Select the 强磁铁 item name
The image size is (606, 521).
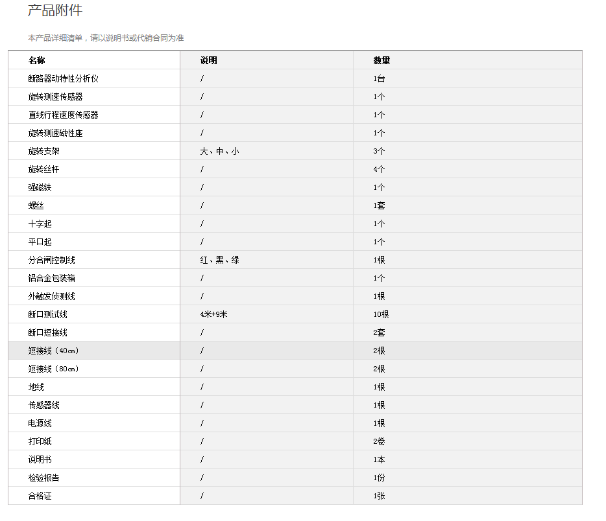40,187
